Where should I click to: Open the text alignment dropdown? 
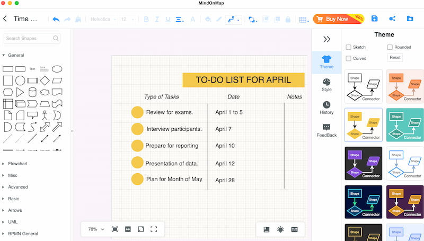pos(180,19)
